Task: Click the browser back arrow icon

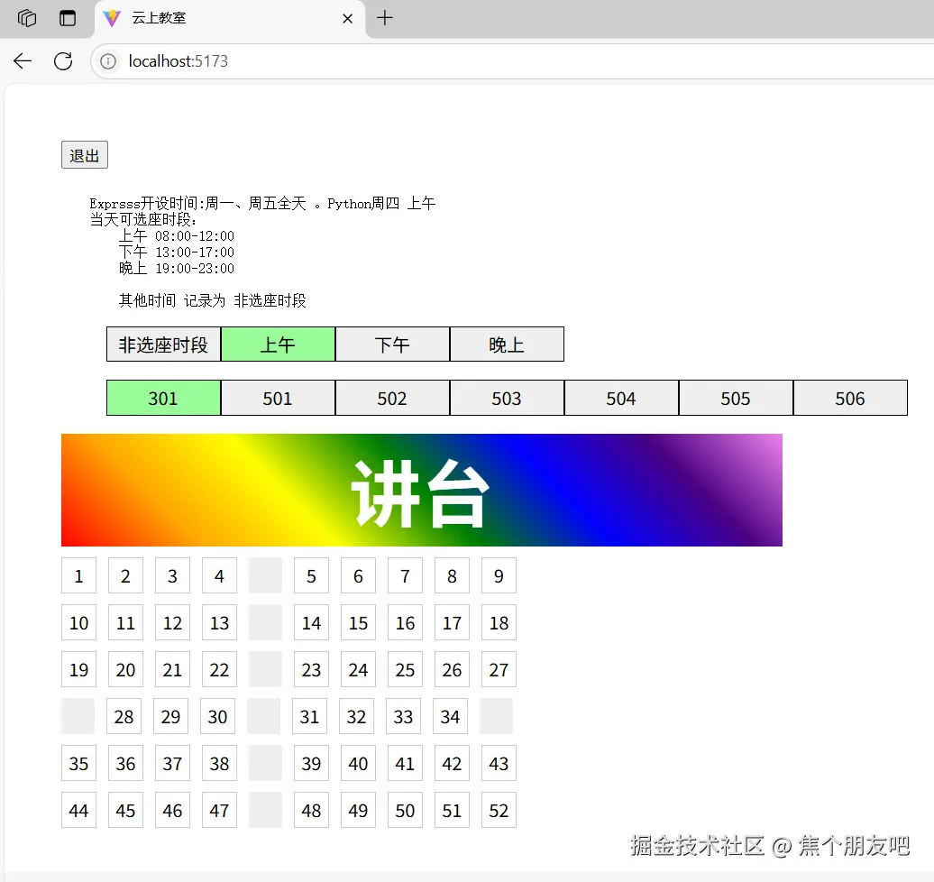Action: (x=22, y=60)
